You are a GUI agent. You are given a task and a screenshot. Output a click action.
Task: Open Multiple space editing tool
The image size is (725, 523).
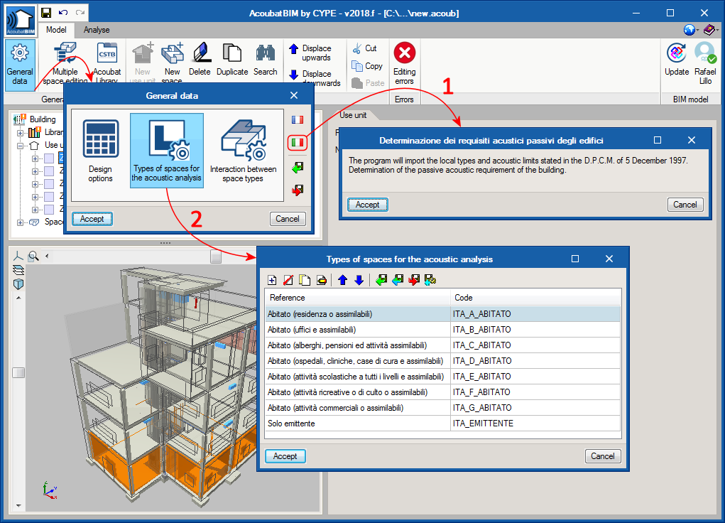[x=65, y=63]
